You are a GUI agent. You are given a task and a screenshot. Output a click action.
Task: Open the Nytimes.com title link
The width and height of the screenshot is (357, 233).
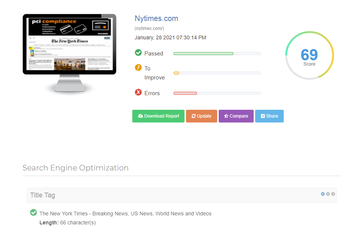(156, 18)
